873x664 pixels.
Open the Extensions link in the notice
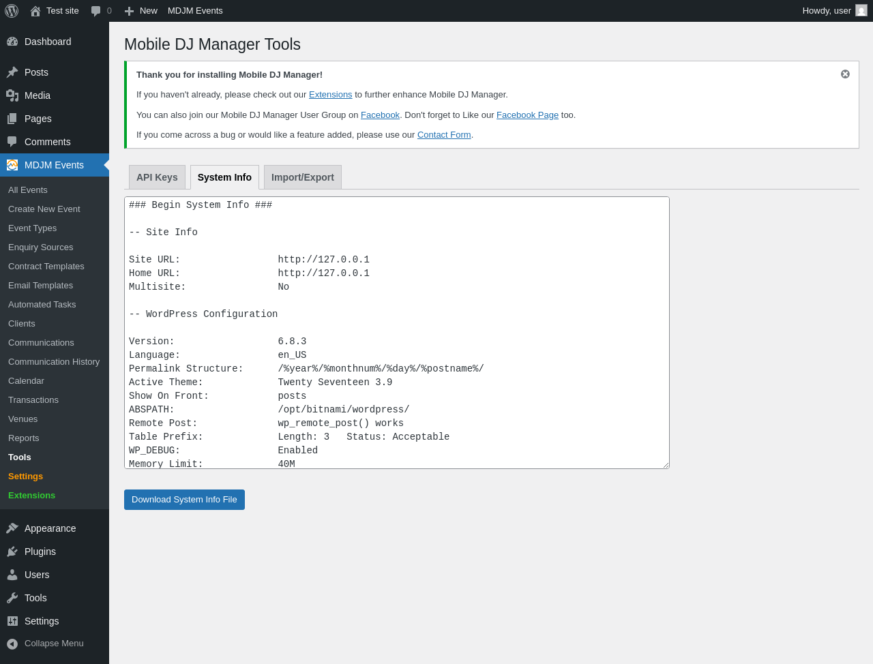[330, 95]
